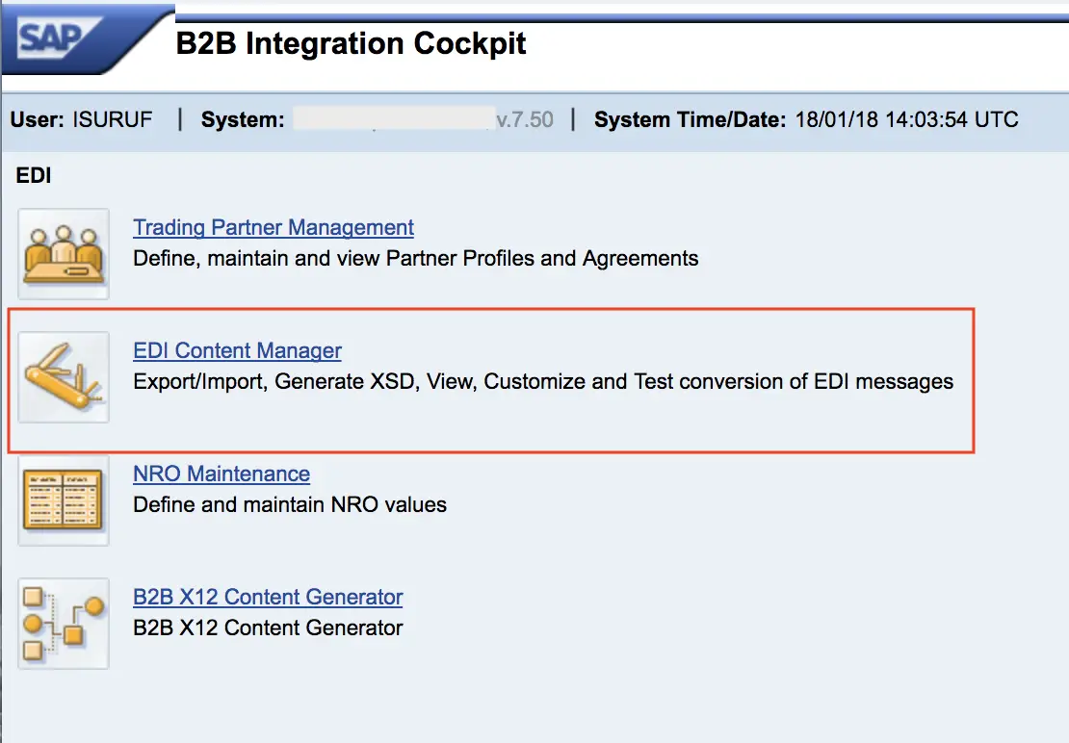Click the EDI Content Manager pocket-knife icon
This screenshot has height=743, width=1069.
64,377
